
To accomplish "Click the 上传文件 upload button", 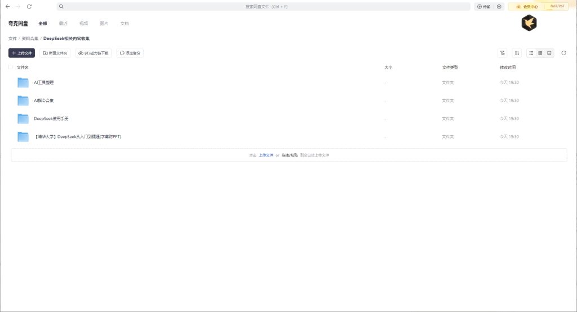I will click(x=21, y=53).
